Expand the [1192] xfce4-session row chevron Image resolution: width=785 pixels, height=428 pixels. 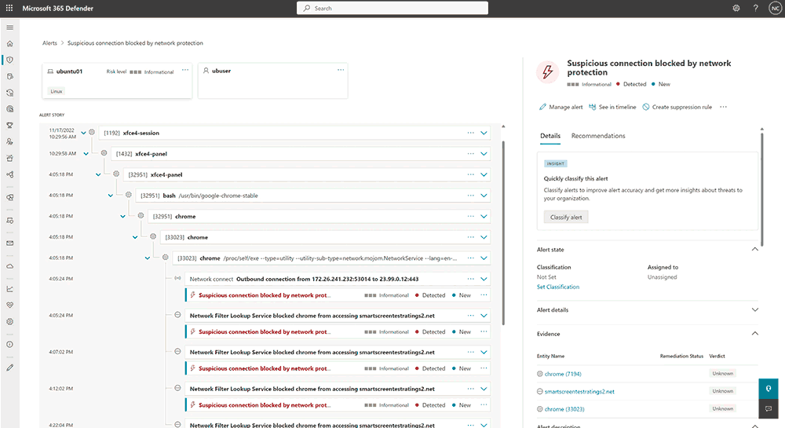[x=484, y=133]
